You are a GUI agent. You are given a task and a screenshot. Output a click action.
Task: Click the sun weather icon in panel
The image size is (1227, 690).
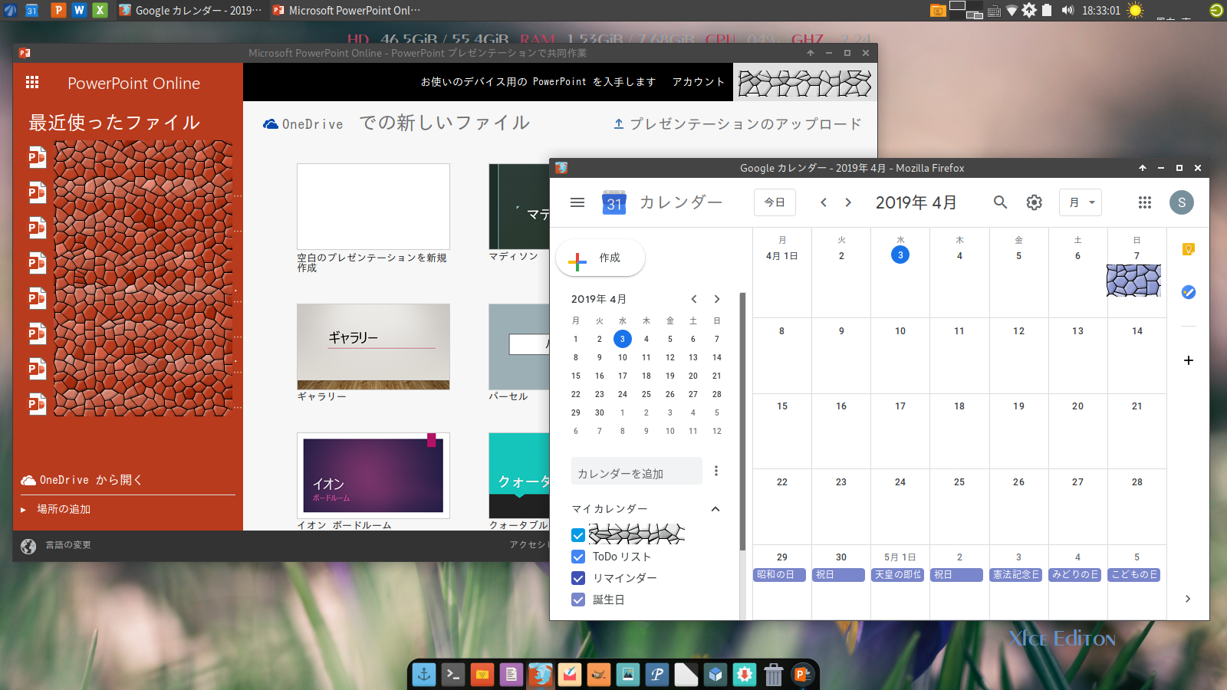(1135, 10)
